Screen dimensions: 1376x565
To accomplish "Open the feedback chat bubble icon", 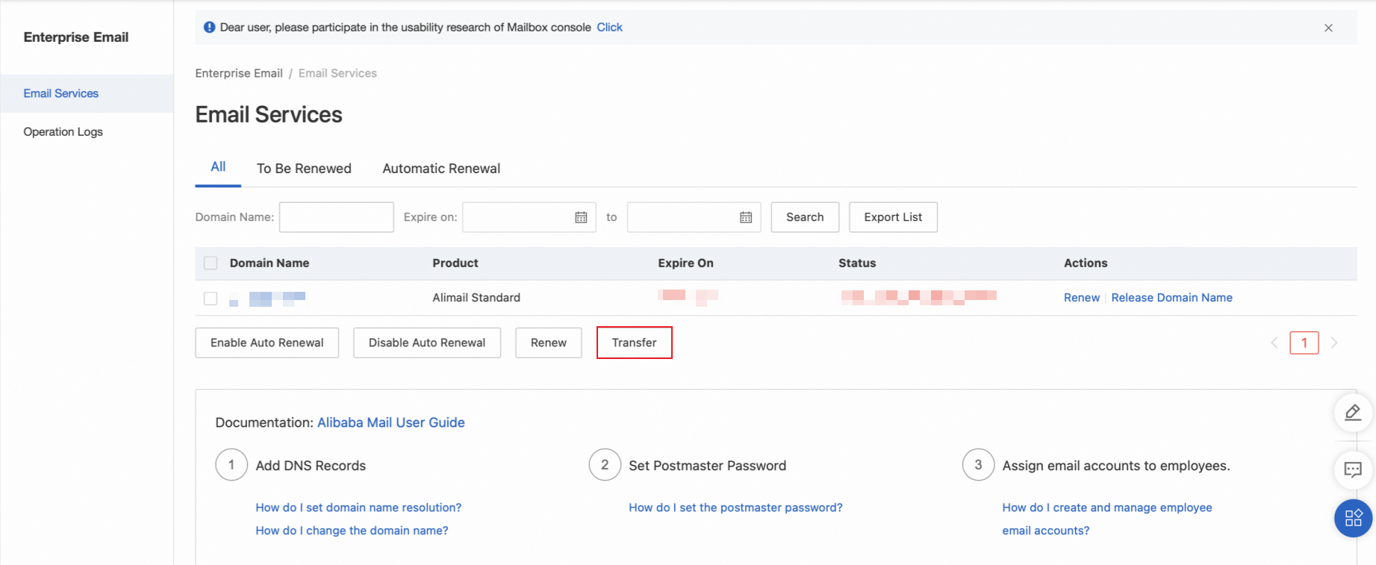I will pyautogui.click(x=1352, y=469).
